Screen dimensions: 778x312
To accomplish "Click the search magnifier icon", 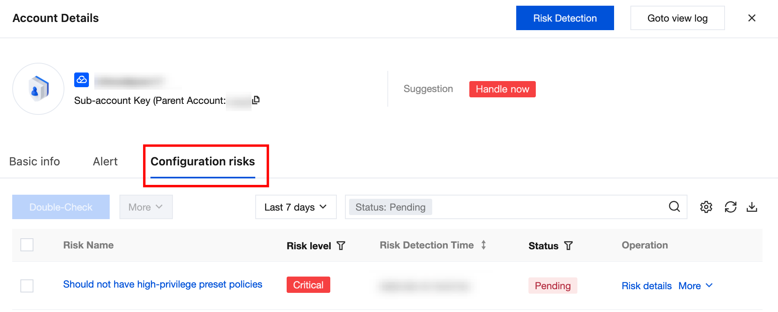I will (674, 207).
